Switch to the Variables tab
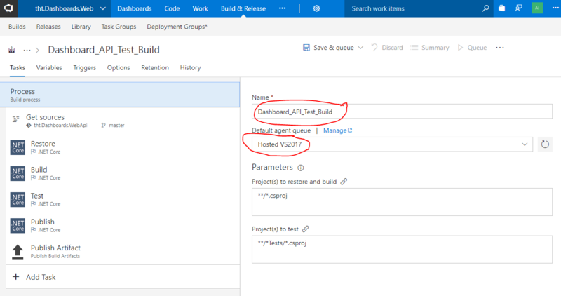This screenshot has width=561, height=296. click(49, 67)
